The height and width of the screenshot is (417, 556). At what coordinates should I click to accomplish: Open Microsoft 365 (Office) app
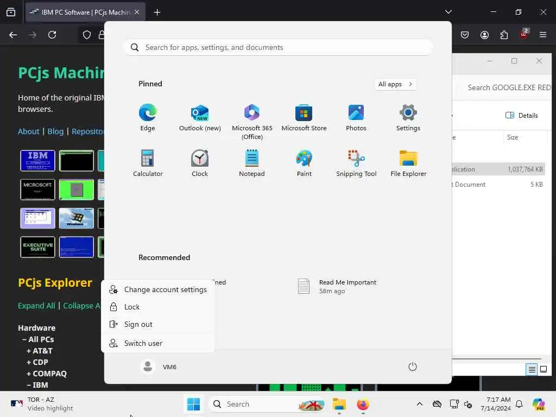(x=252, y=122)
